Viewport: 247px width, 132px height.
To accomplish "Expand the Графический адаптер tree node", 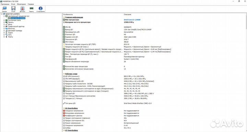I will [x=4, y=26].
